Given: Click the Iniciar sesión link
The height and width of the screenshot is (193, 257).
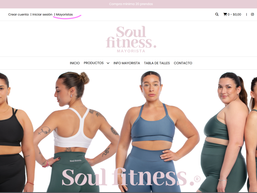Looking at the screenshot, I should pos(42,14).
